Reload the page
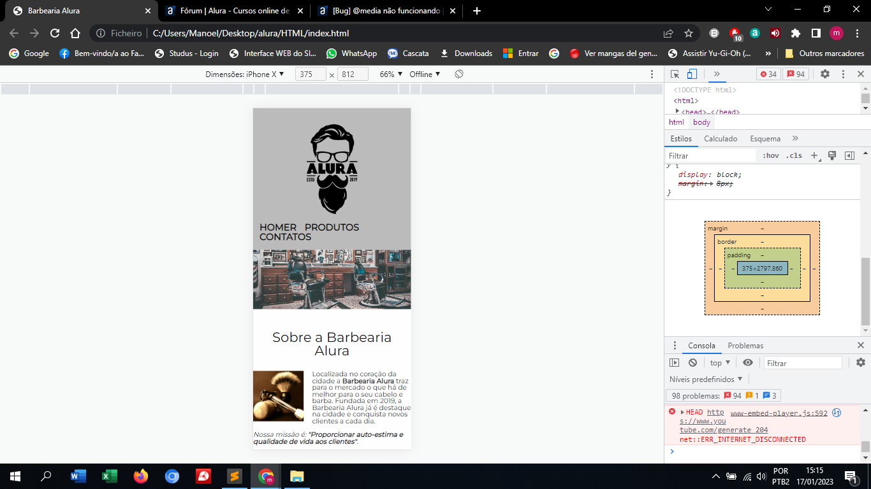 tap(55, 33)
